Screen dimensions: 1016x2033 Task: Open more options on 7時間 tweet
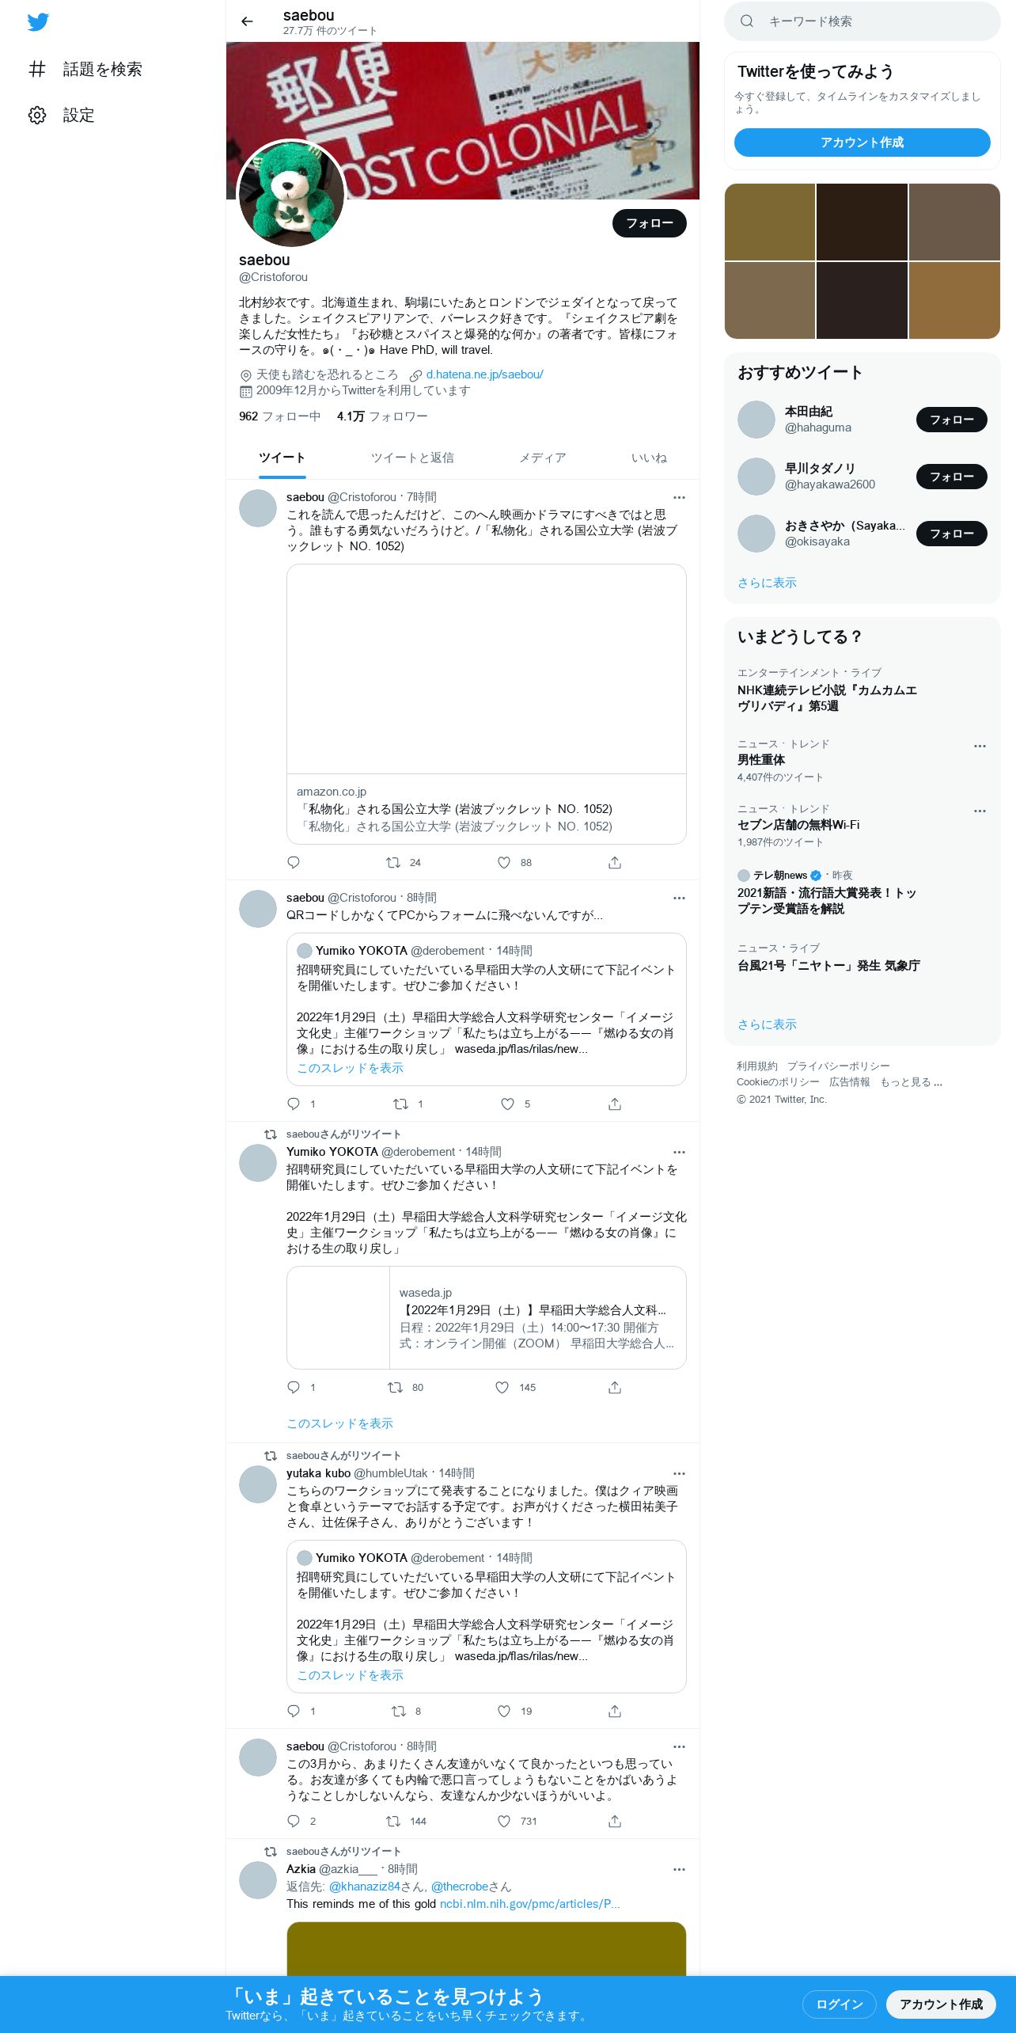pyautogui.click(x=679, y=497)
